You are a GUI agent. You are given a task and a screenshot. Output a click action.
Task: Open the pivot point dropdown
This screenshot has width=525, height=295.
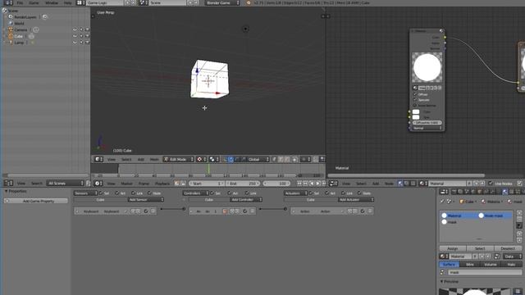214,159
